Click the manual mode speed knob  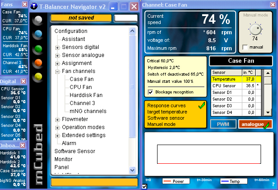pos(255,29)
